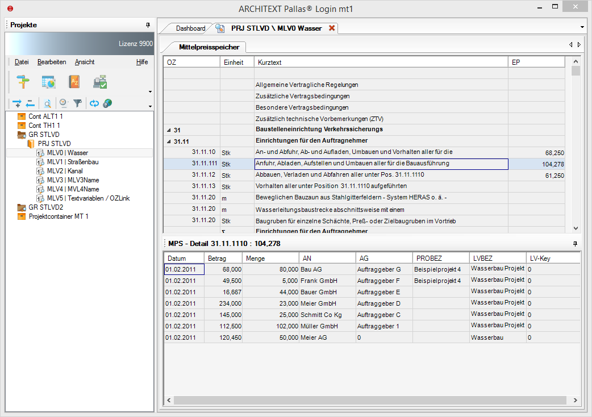Select MLV4 | MVL4Name tree item

73,189
